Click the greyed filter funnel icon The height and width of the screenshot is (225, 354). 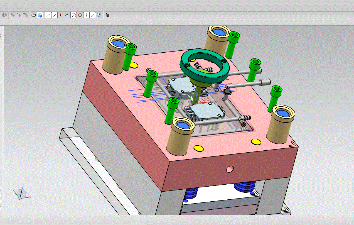click(13, 15)
